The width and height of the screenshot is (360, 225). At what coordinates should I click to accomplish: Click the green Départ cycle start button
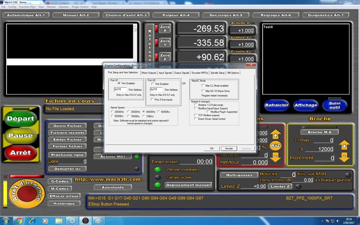(x=20, y=118)
